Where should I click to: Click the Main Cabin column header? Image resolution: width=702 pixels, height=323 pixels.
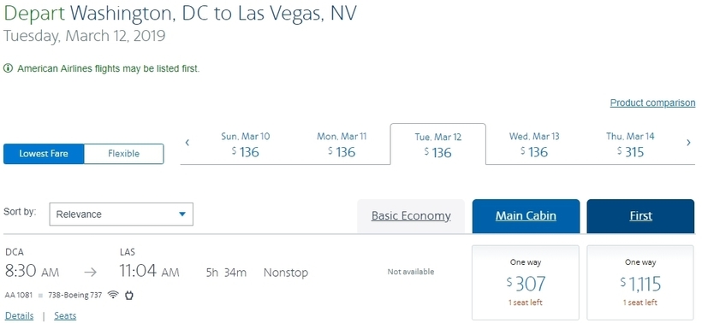(x=526, y=216)
